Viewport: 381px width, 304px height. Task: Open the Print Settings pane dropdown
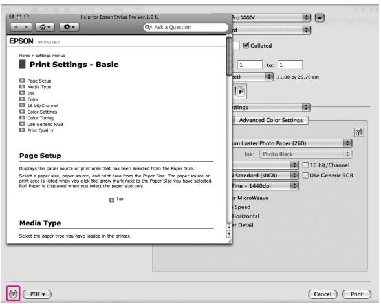(271, 107)
